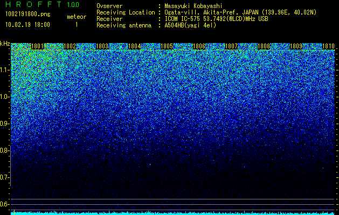This screenshot has width=339, height=215.
Task: Click the Receiving antenna field label
Action: coord(124,25)
